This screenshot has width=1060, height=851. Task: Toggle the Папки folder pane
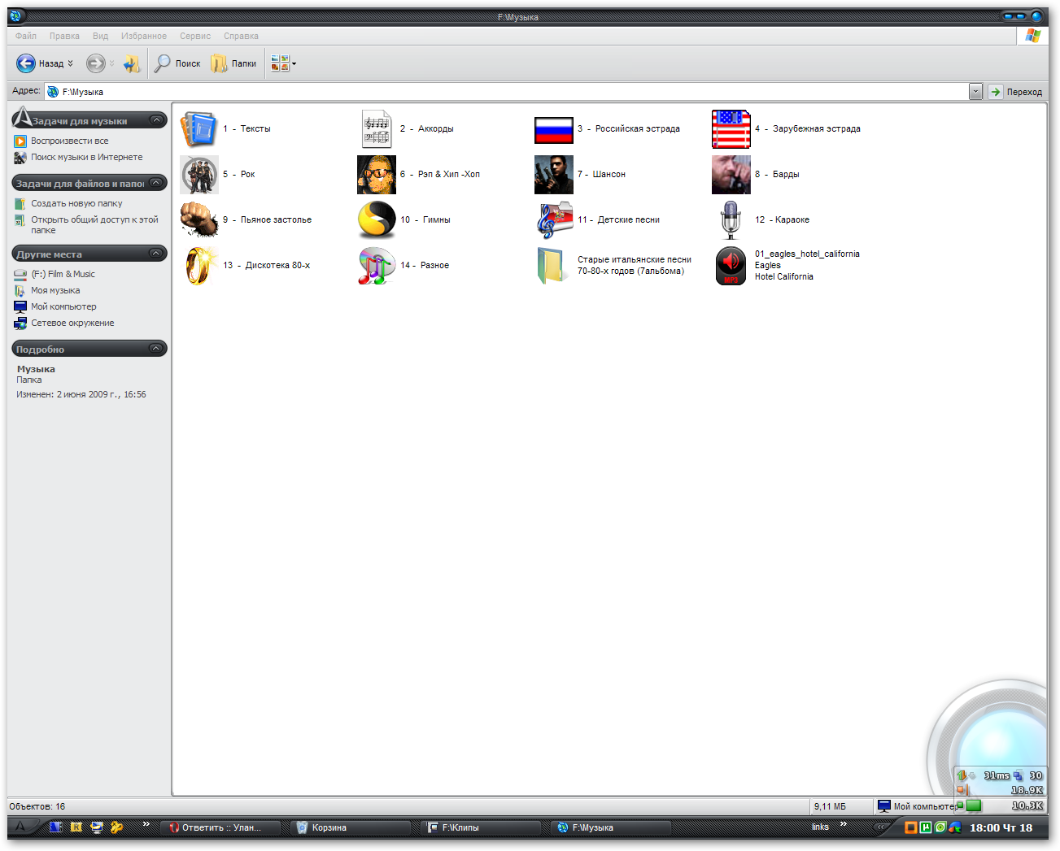(233, 63)
